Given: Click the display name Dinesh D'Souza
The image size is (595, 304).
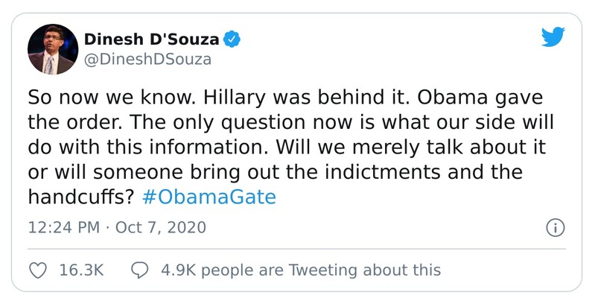Looking at the screenshot, I should (151, 39).
